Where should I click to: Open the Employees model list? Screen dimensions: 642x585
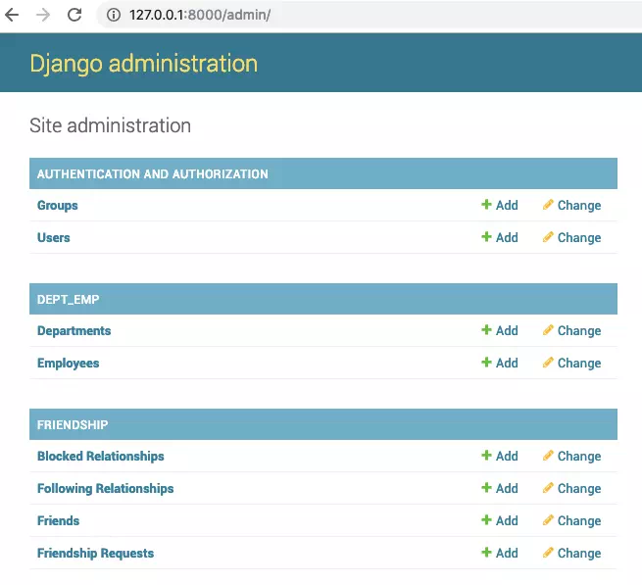pos(69,364)
